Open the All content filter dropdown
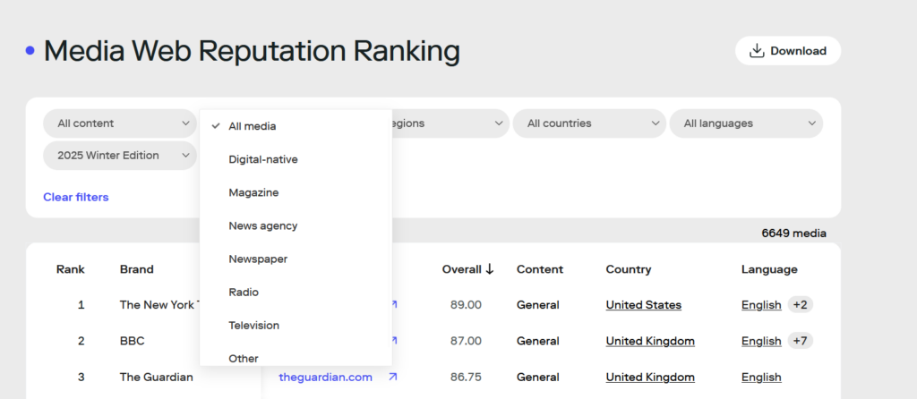 click(120, 123)
